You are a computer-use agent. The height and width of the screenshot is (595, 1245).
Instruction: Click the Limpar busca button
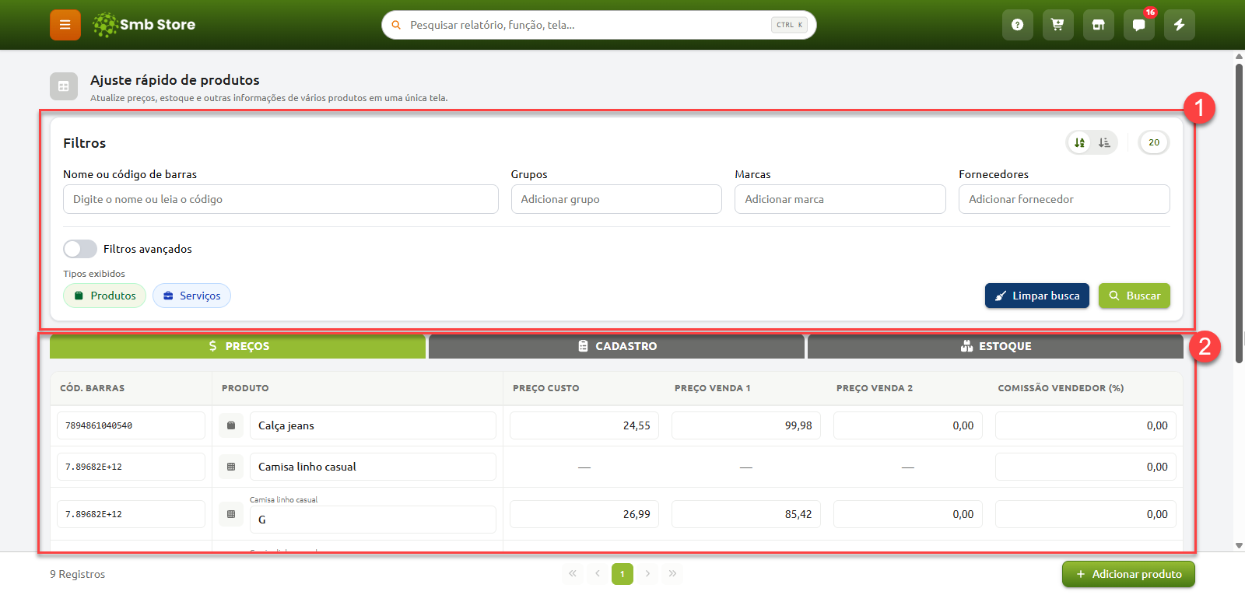[x=1037, y=296]
